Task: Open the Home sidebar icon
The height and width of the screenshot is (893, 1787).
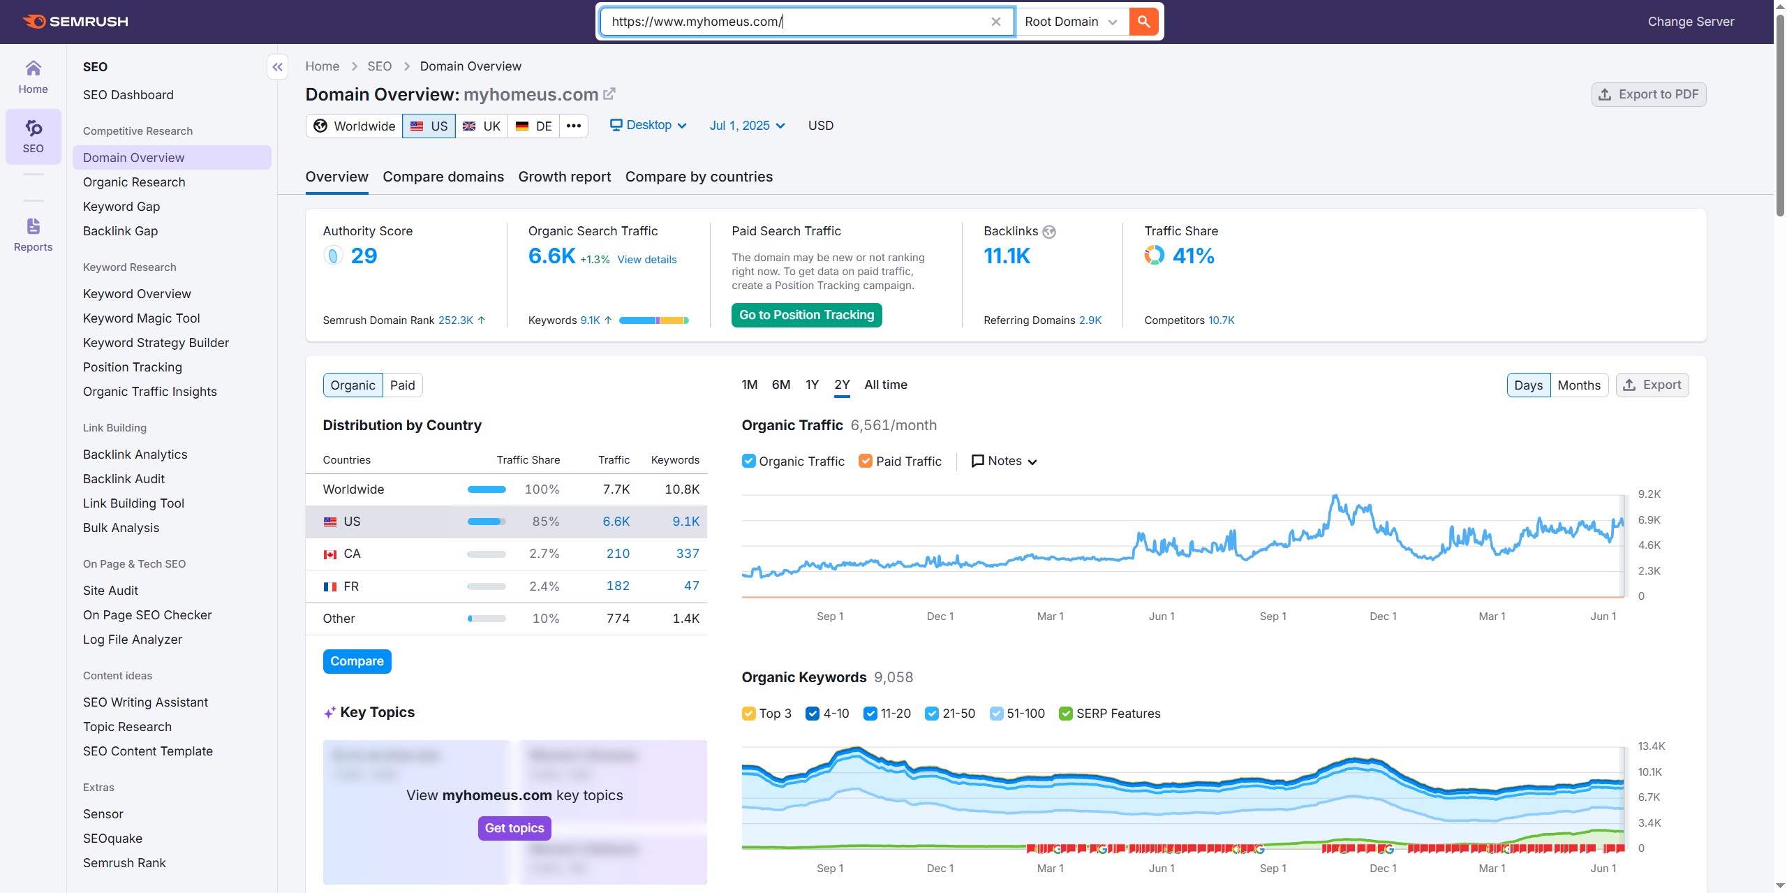Action: pos(33,77)
